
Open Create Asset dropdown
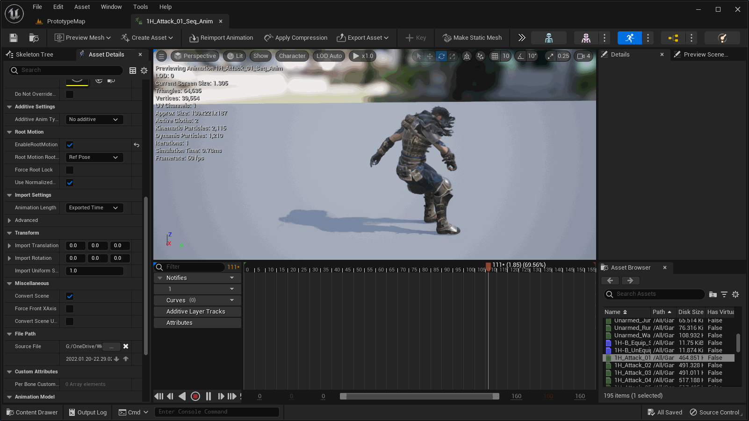pos(147,38)
